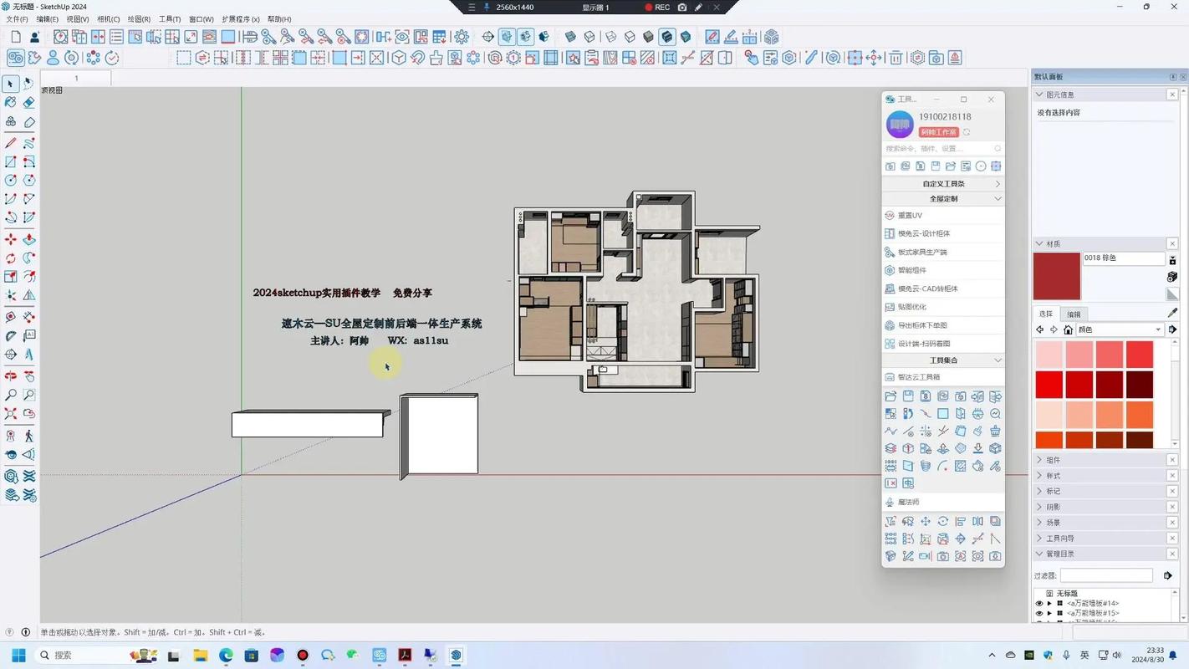
Task: Expand the 阴影 panel
Action: (x=1039, y=507)
